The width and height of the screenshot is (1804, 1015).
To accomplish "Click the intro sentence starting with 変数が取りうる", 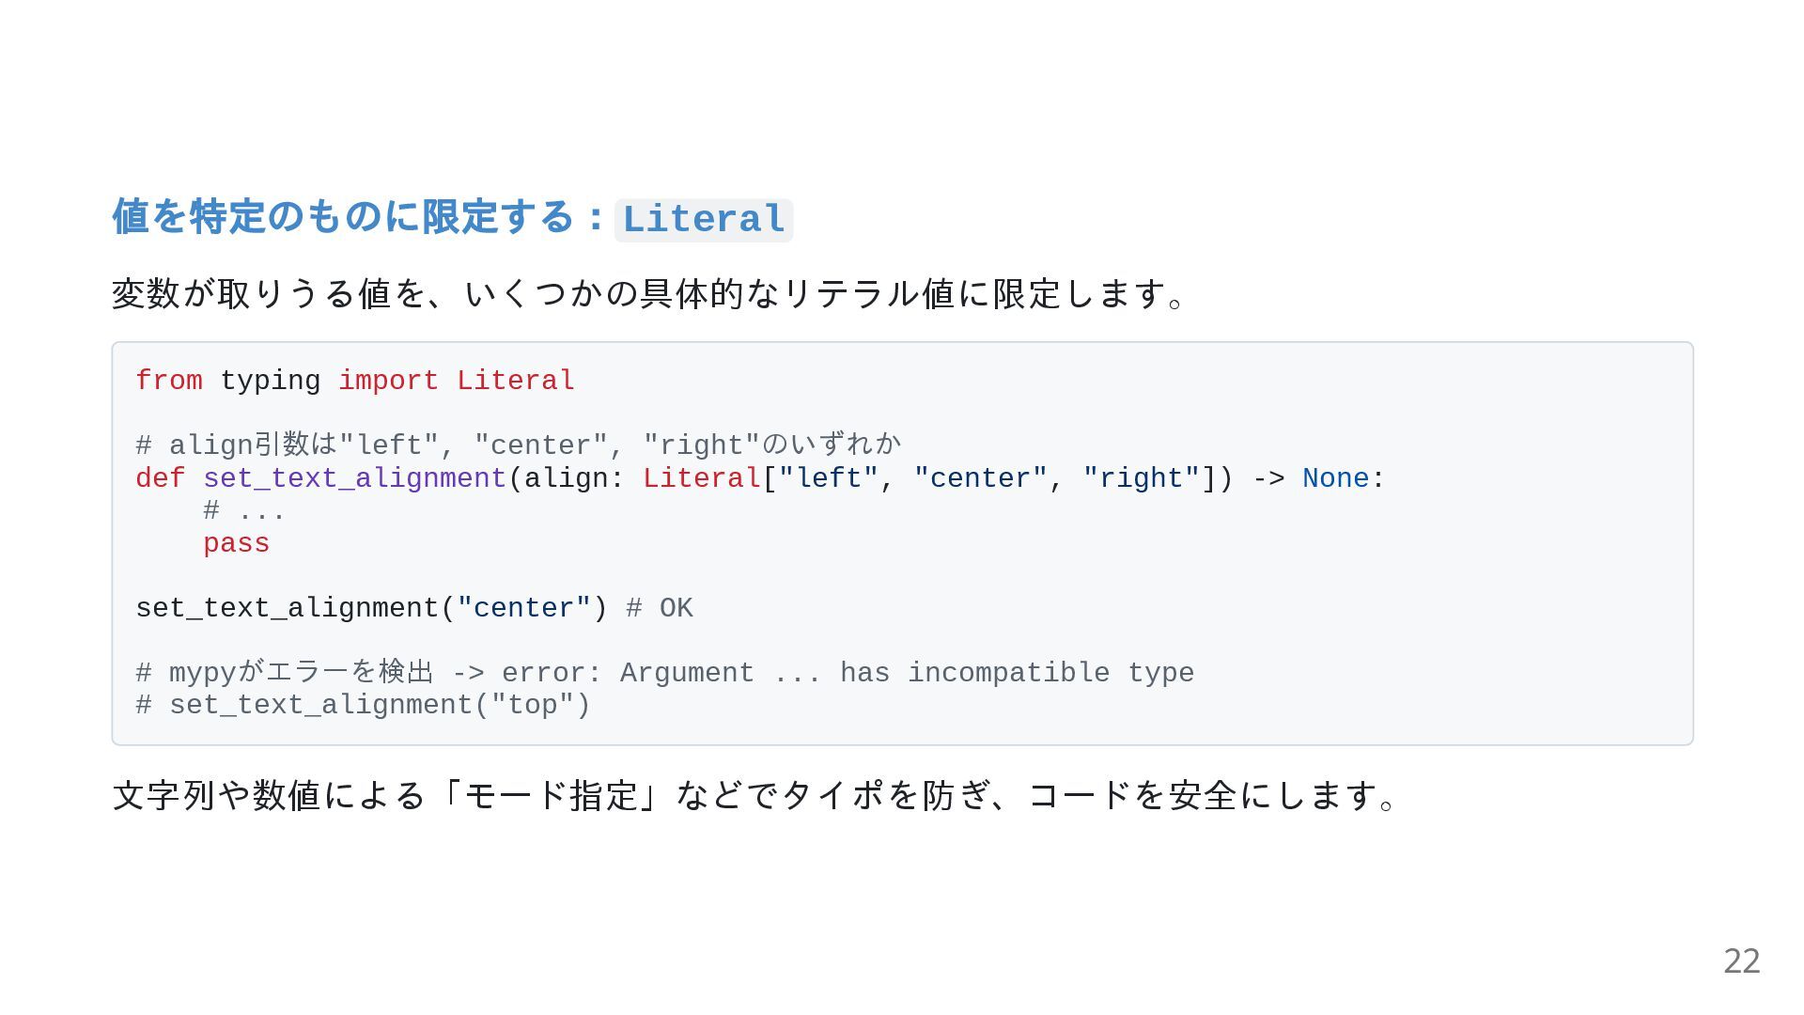I will [649, 294].
